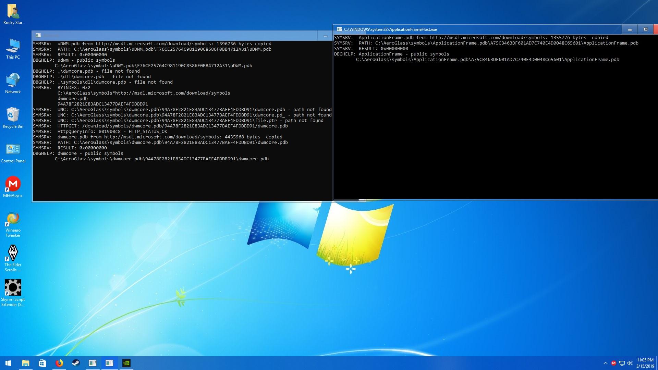This screenshot has width=658, height=370.
Task: Select the Skyrim Script Extender shortcut
Action: (x=13, y=293)
